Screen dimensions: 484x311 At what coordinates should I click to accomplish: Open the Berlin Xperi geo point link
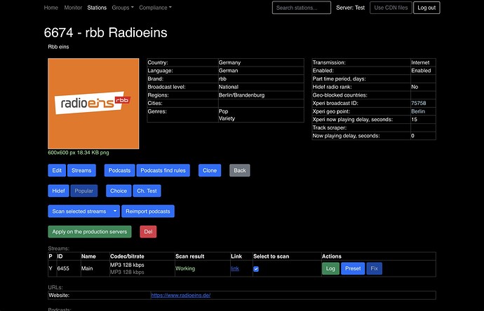(418, 111)
